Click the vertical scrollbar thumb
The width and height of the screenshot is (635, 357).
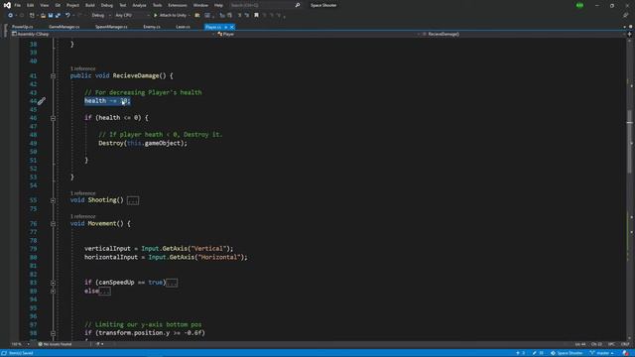[x=629, y=142]
